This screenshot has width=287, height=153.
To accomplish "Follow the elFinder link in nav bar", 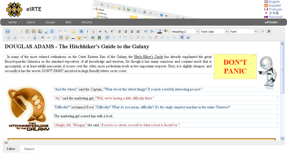I will 271,22.
